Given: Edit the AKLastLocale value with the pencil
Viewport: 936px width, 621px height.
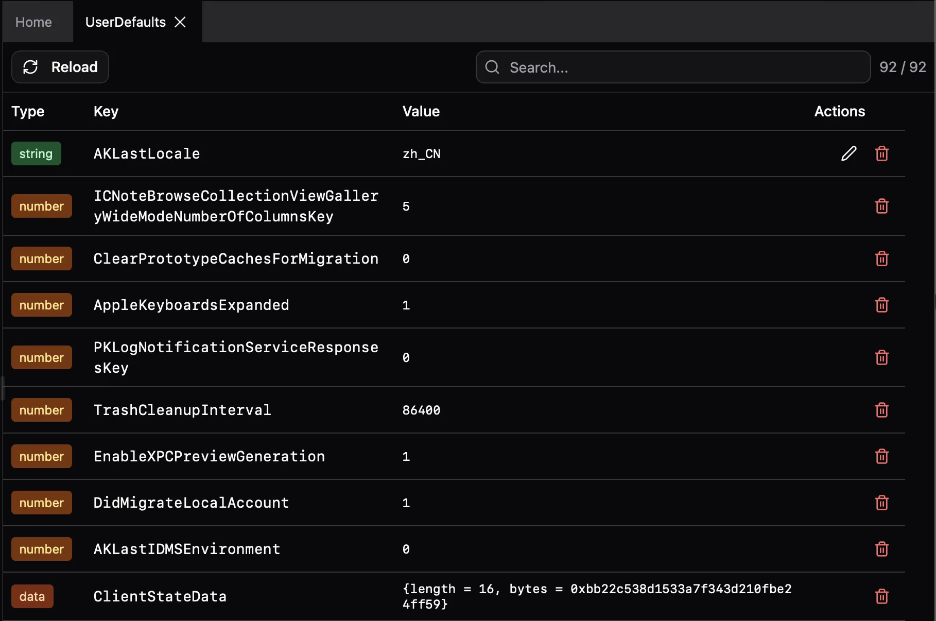Looking at the screenshot, I should (848, 153).
